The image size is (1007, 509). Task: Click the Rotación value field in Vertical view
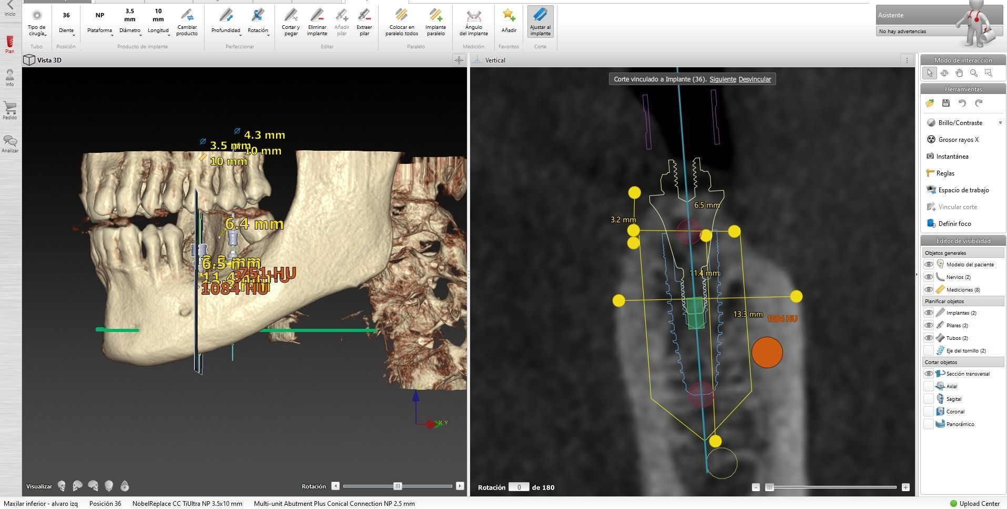point(520,487)
